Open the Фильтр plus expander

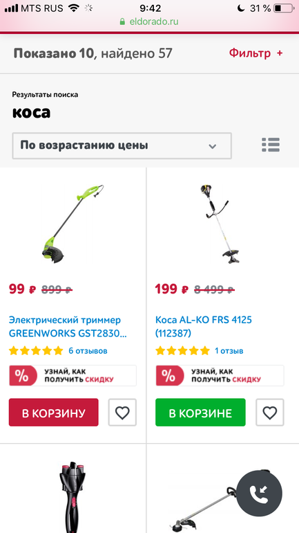click(x=256, y=53)
